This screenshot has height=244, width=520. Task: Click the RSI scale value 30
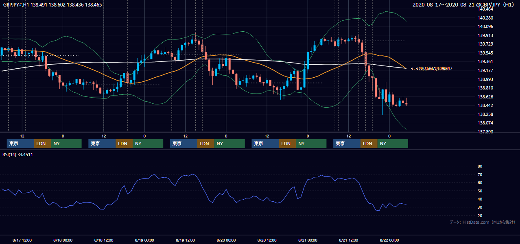[x=480, y=207]
